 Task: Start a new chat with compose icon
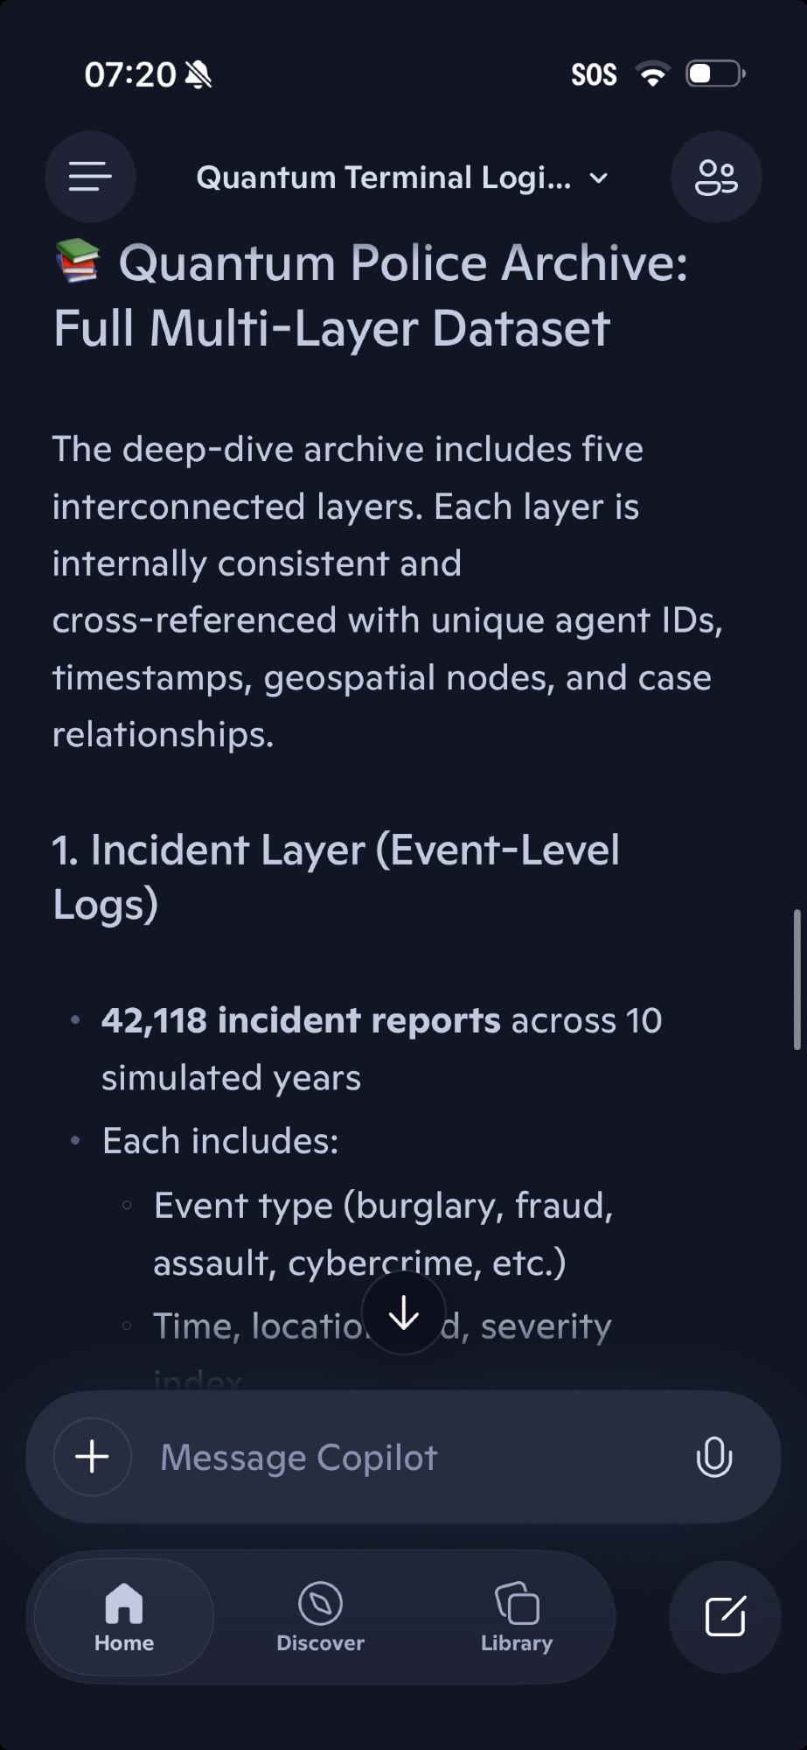tap(725, 1616)
